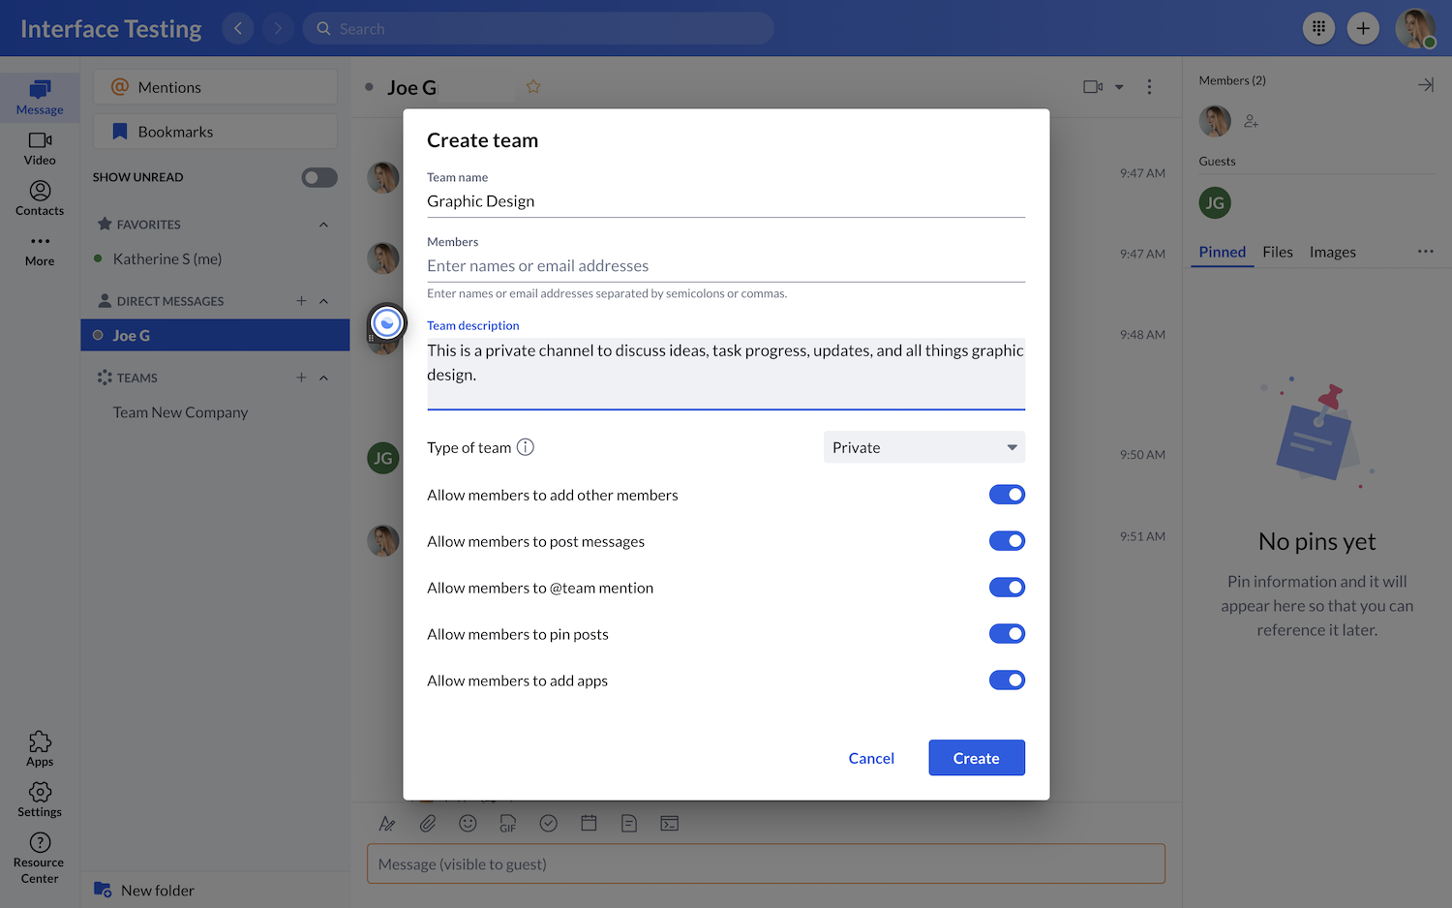The width and height of the screenshot is (1452, 908).
Task: Add a new direct message
Action: point(301,301)
